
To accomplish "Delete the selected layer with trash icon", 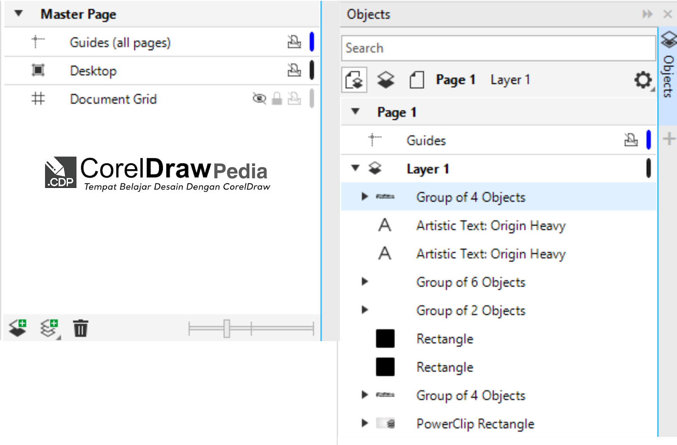I will [80, 328].
